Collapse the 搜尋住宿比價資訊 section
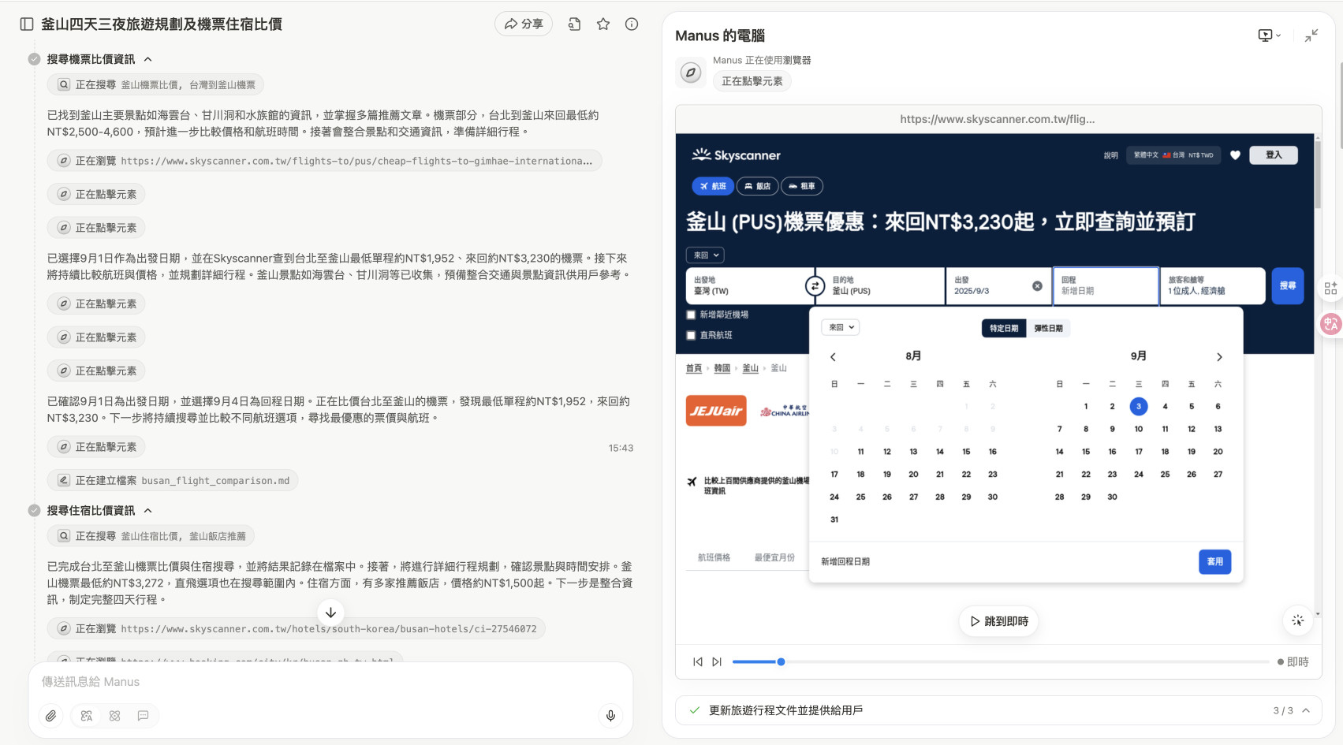Image resolution: width=1343 pixels, height=745 pixels. pos(148,511)
